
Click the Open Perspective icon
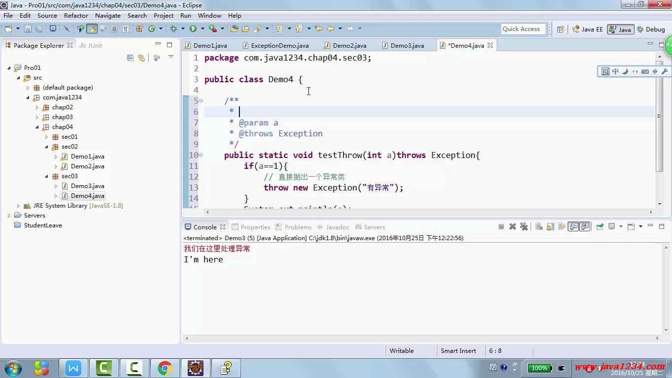coord(560,29)
